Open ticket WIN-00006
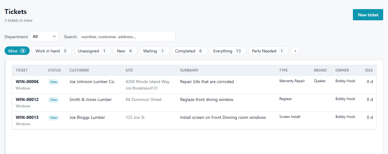 point(27,82)
